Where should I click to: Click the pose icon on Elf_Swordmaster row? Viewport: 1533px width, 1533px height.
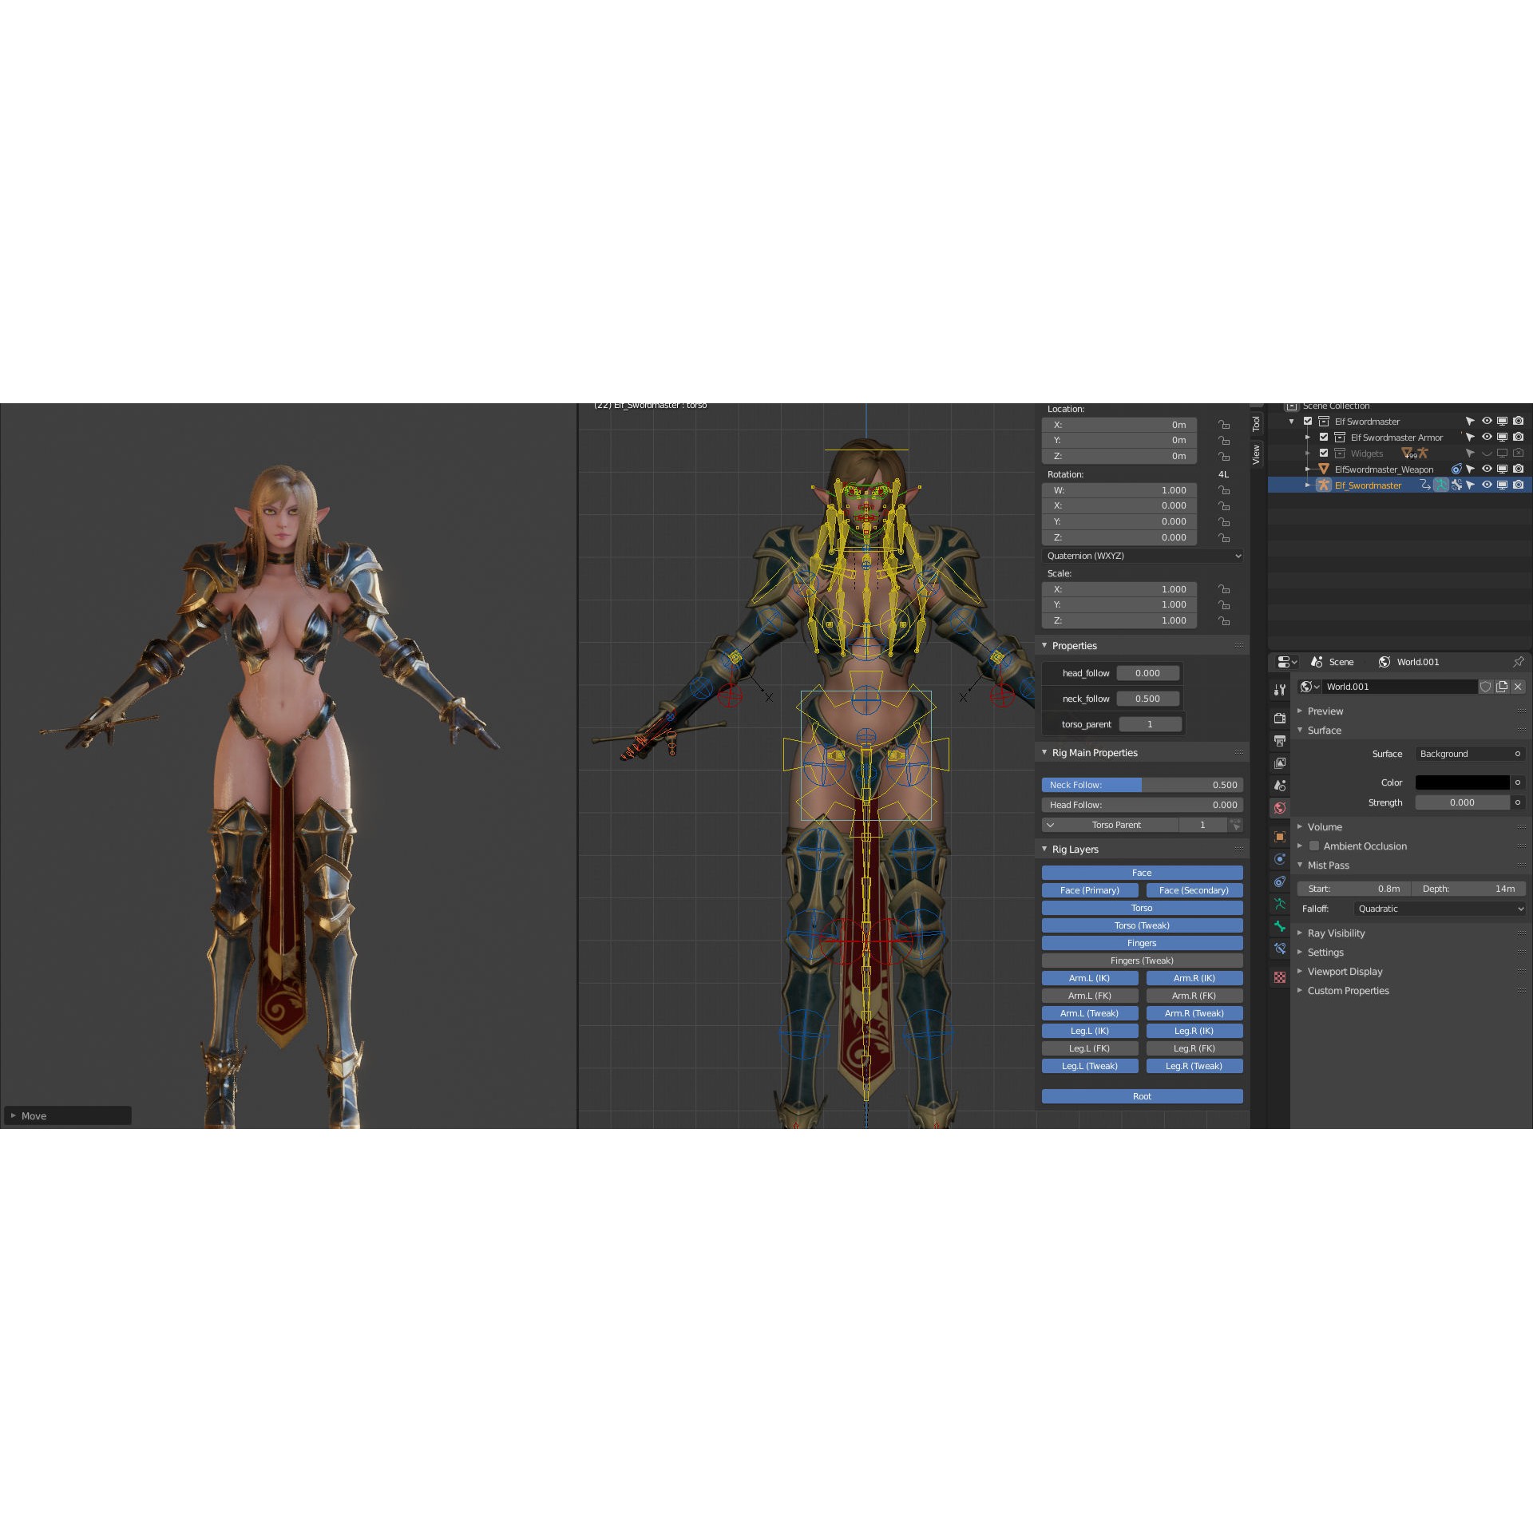1441,485
